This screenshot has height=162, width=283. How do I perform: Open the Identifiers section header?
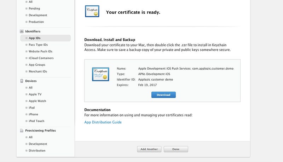[33, 31]
